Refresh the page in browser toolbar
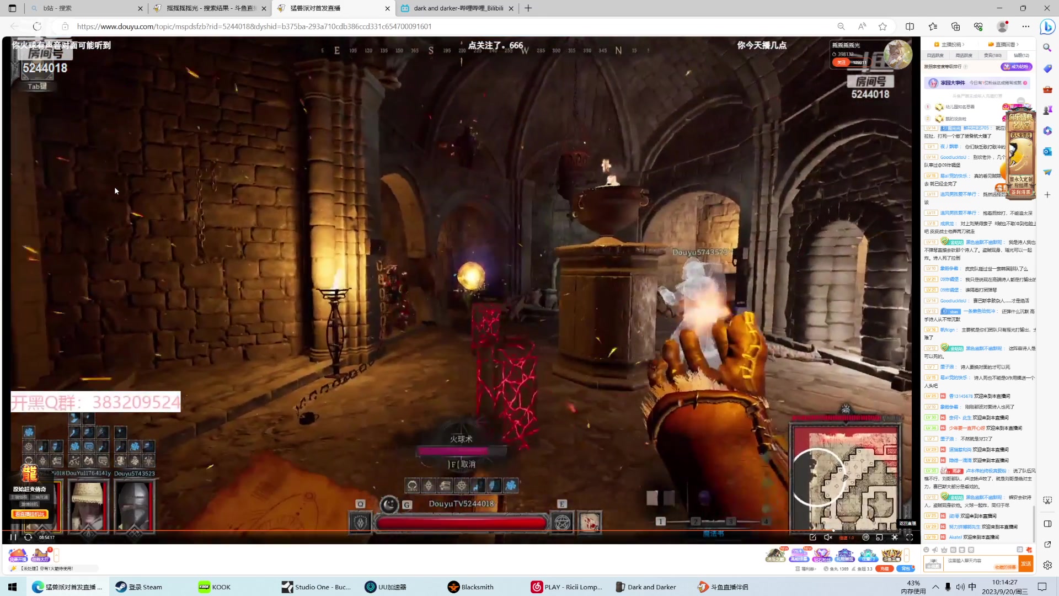1059x596 pixels. coord(37,26)
